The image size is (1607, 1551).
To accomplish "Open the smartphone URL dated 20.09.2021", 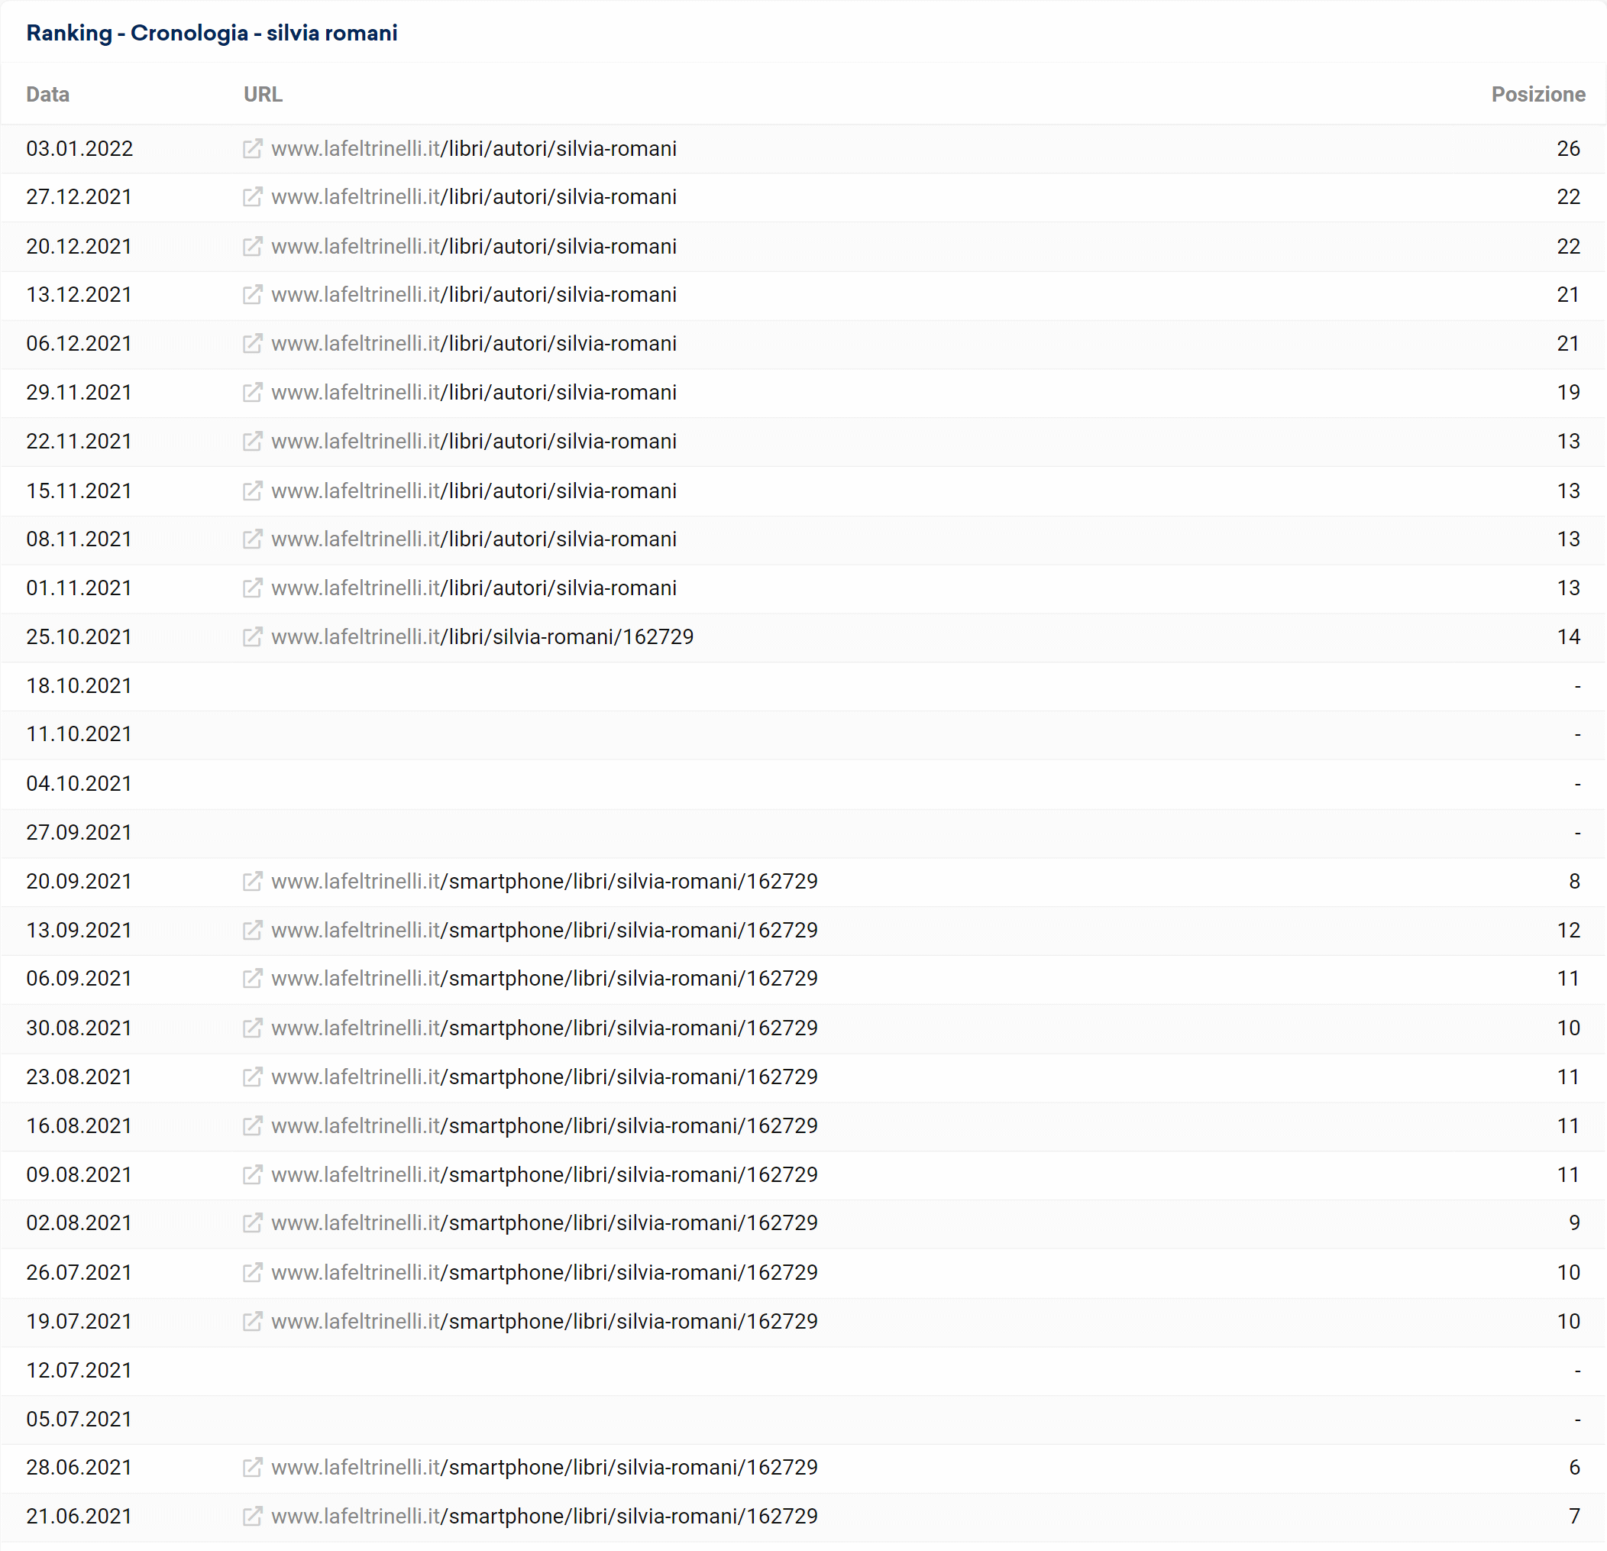I will [545, 881].
